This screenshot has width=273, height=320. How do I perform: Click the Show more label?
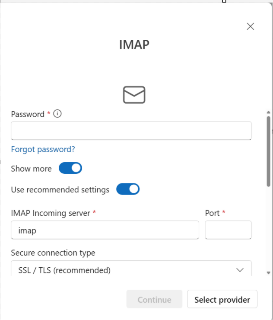(32, 169)
